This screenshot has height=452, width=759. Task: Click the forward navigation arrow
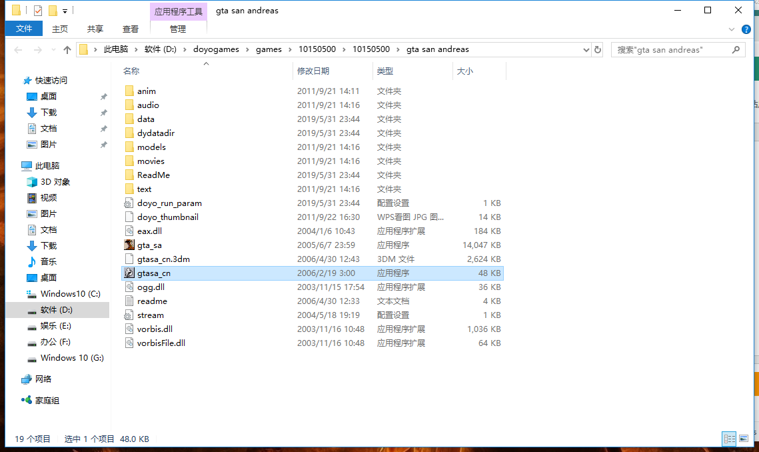point(37,49)
